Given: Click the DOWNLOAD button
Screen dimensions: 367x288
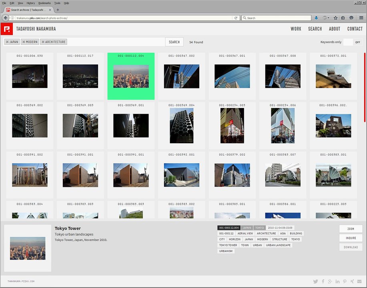Looking at the screenshot, I should (x=351, y=247).
